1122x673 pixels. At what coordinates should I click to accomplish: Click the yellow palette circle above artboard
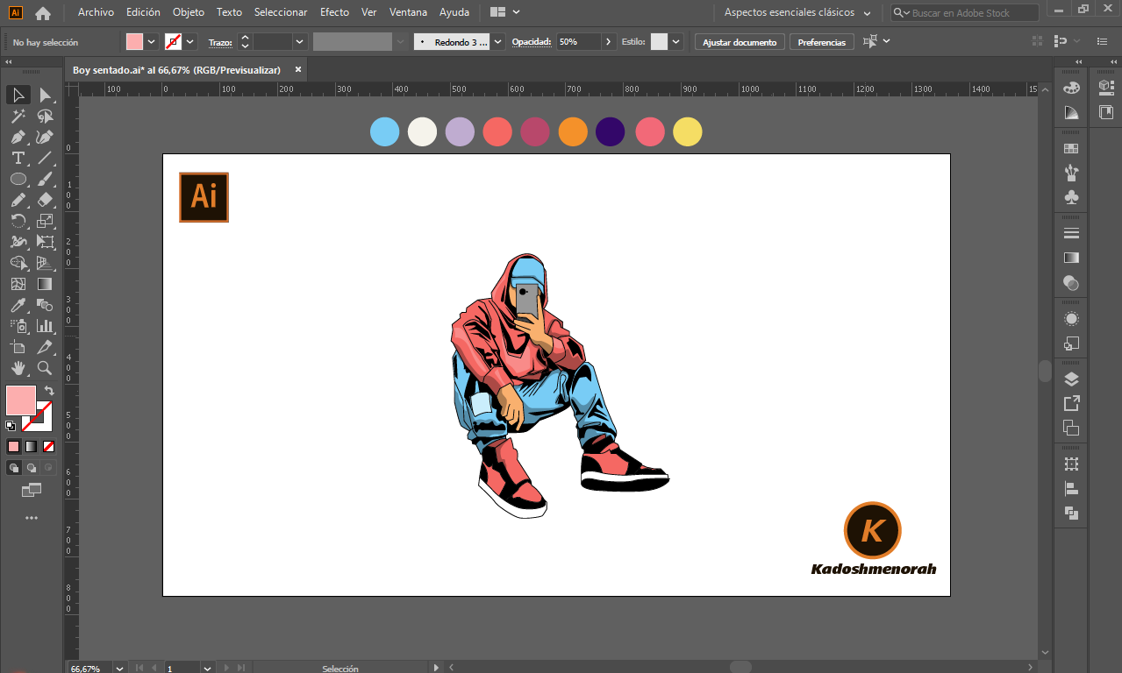687,131
